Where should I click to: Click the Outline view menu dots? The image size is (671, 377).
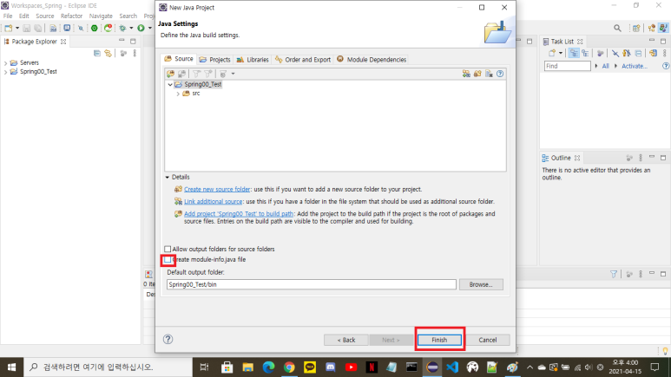pyautogui.click(x=641, y=158)
